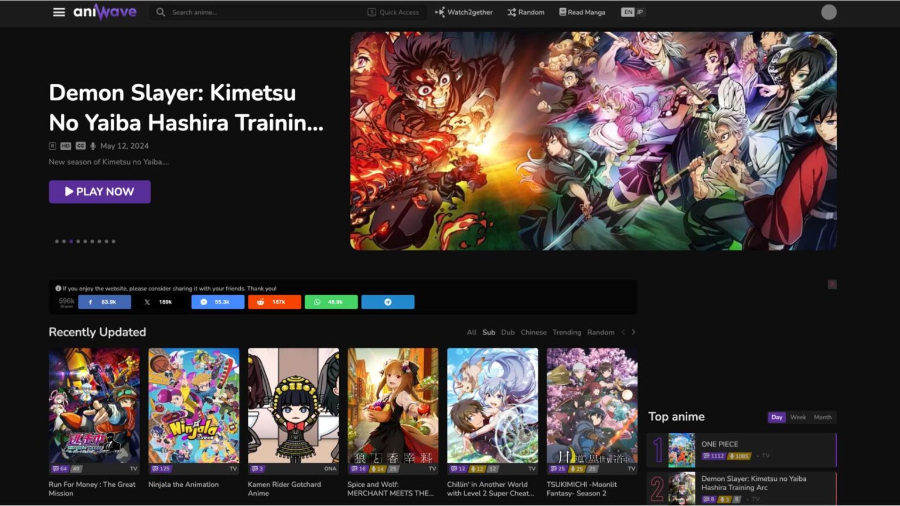Click the search magnifier icon
This screenshot has width=900, height=506.
161,12
